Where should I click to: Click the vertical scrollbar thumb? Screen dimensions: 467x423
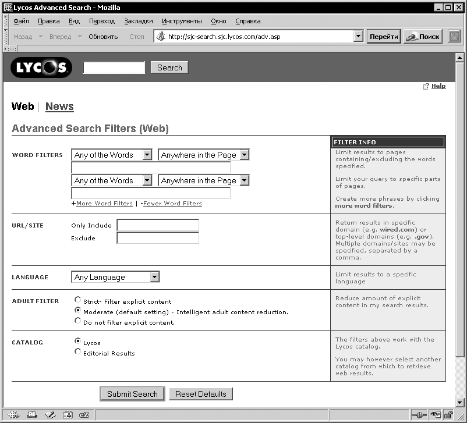(x=459, y=209)
